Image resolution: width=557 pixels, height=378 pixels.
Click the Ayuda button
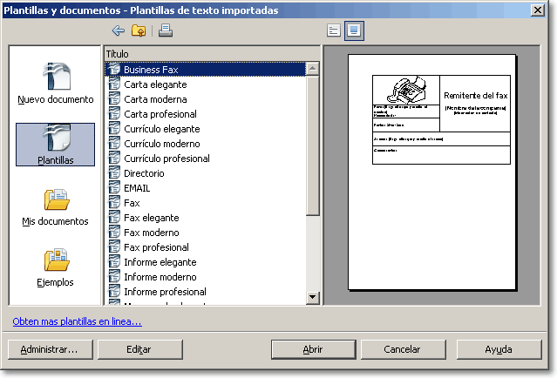pos(499,349)
